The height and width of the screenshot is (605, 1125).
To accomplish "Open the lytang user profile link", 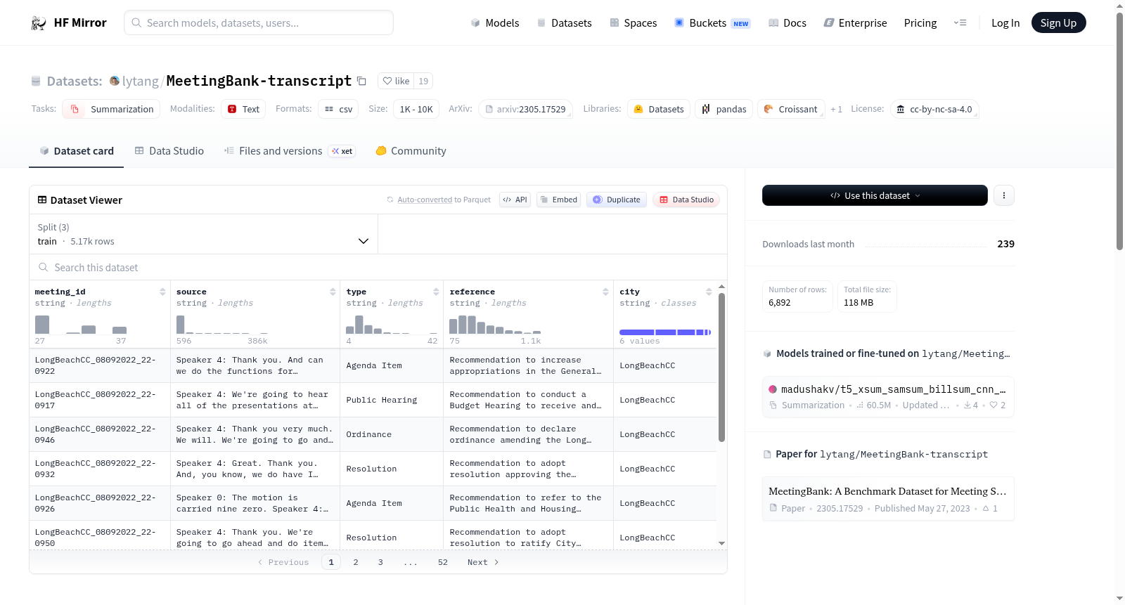I will pos(141,81).
